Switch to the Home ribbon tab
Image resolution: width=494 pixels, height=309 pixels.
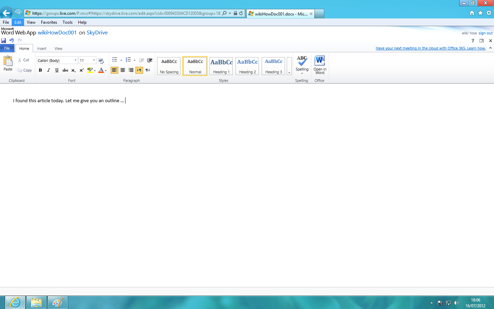24,49
